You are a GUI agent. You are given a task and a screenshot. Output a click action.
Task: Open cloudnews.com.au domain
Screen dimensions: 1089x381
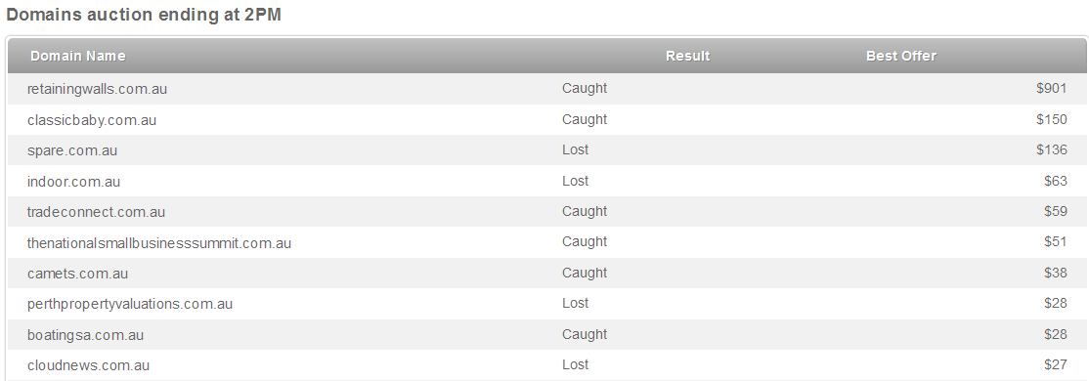[x=88, y=365]
